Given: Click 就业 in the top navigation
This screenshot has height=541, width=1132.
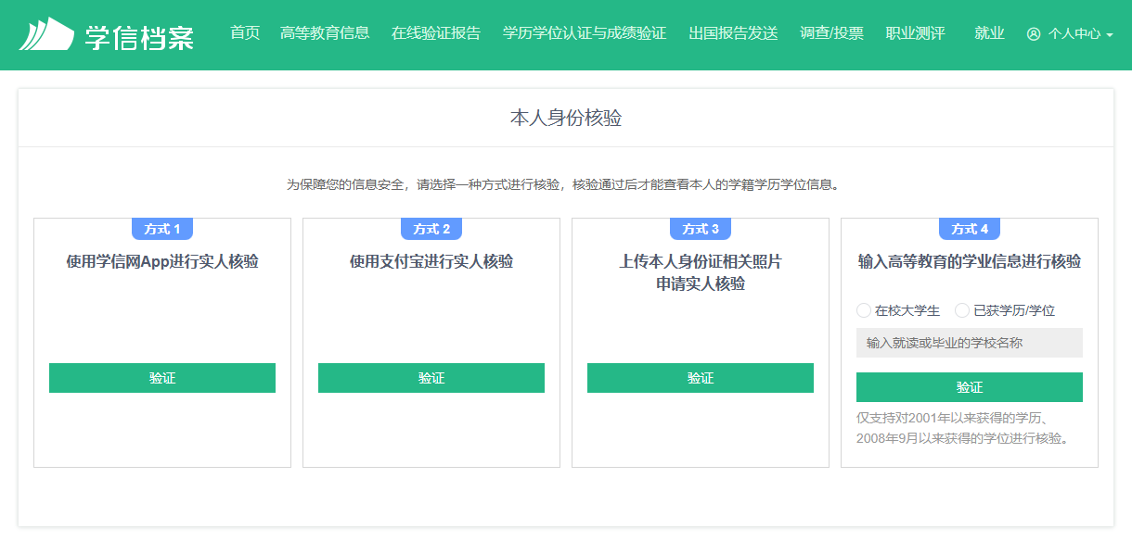Looking at the screenshot, I should coord(989,33).
